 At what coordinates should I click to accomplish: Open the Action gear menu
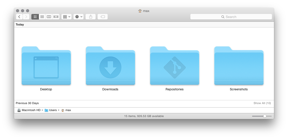[x=79, y=17]
